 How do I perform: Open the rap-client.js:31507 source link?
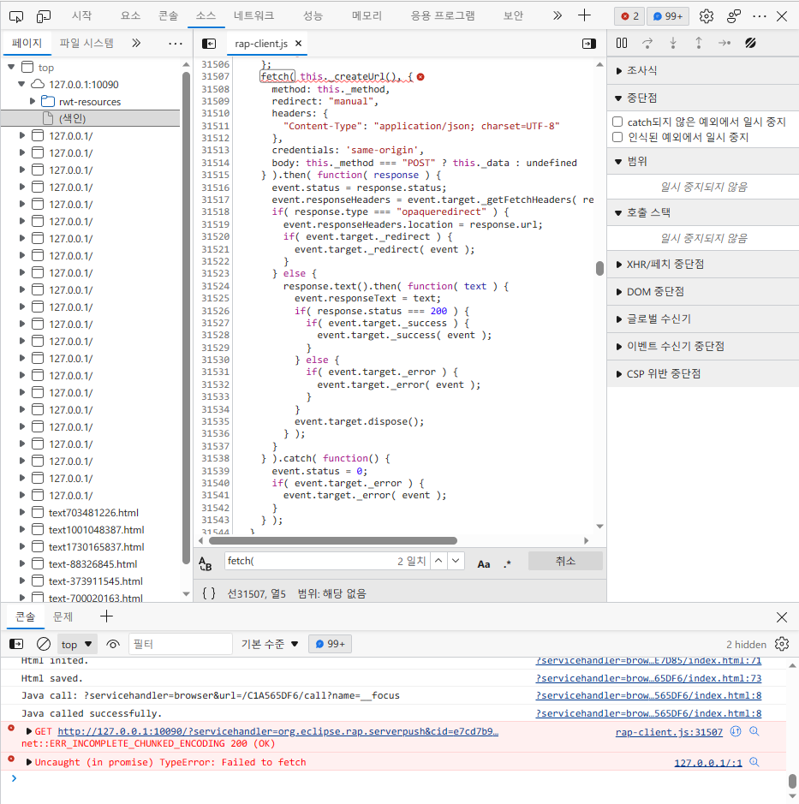669,732
